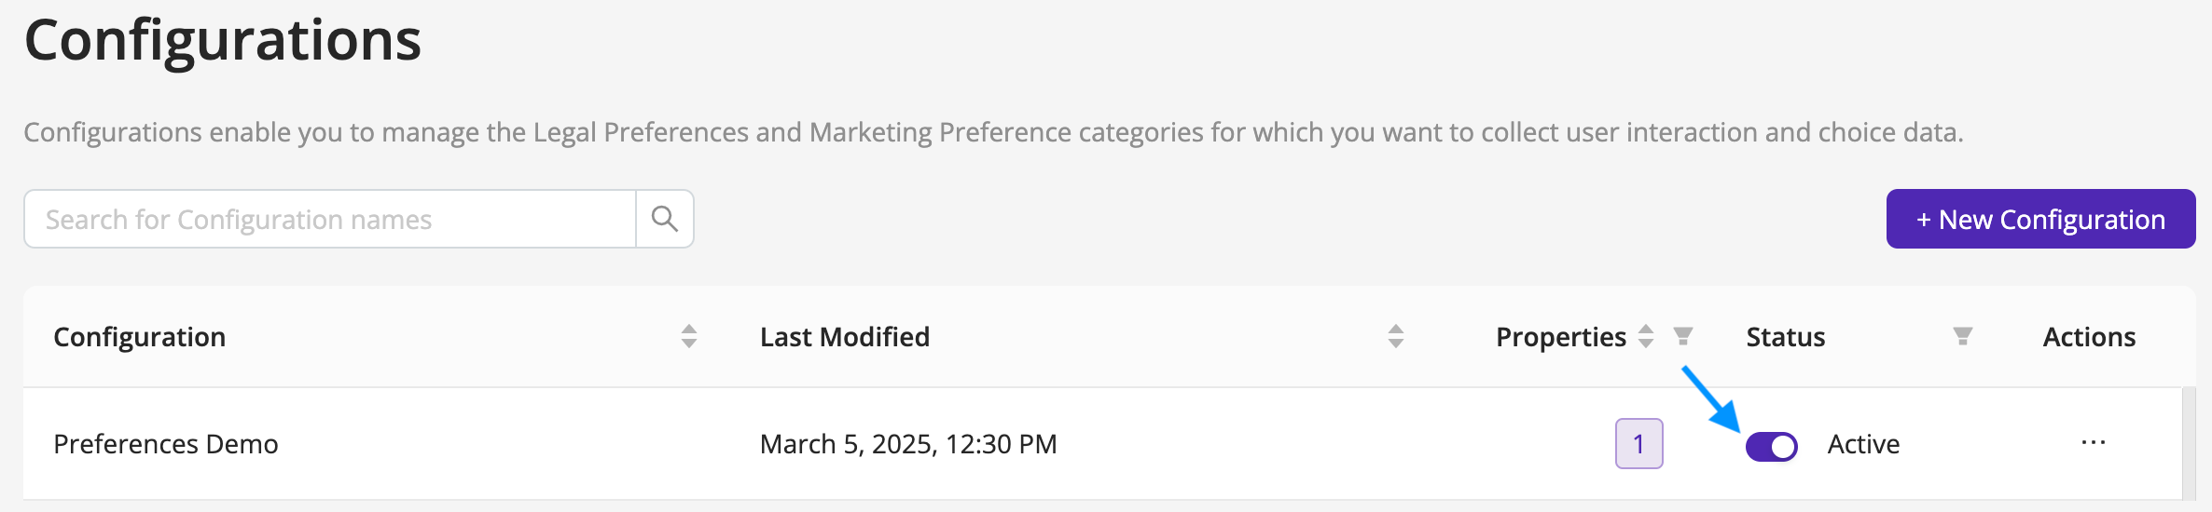Open the Preferences Demo configuration
This screenshot has width=2212, height=512.
coord(166,444)
